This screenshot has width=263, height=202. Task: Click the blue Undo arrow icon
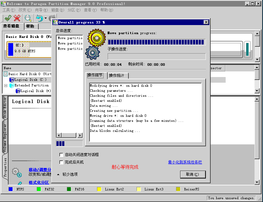click(39, 18)
